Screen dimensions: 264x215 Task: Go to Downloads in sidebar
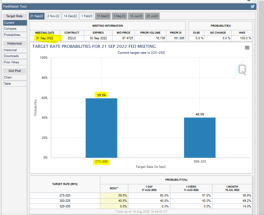[x=15, y=56]
